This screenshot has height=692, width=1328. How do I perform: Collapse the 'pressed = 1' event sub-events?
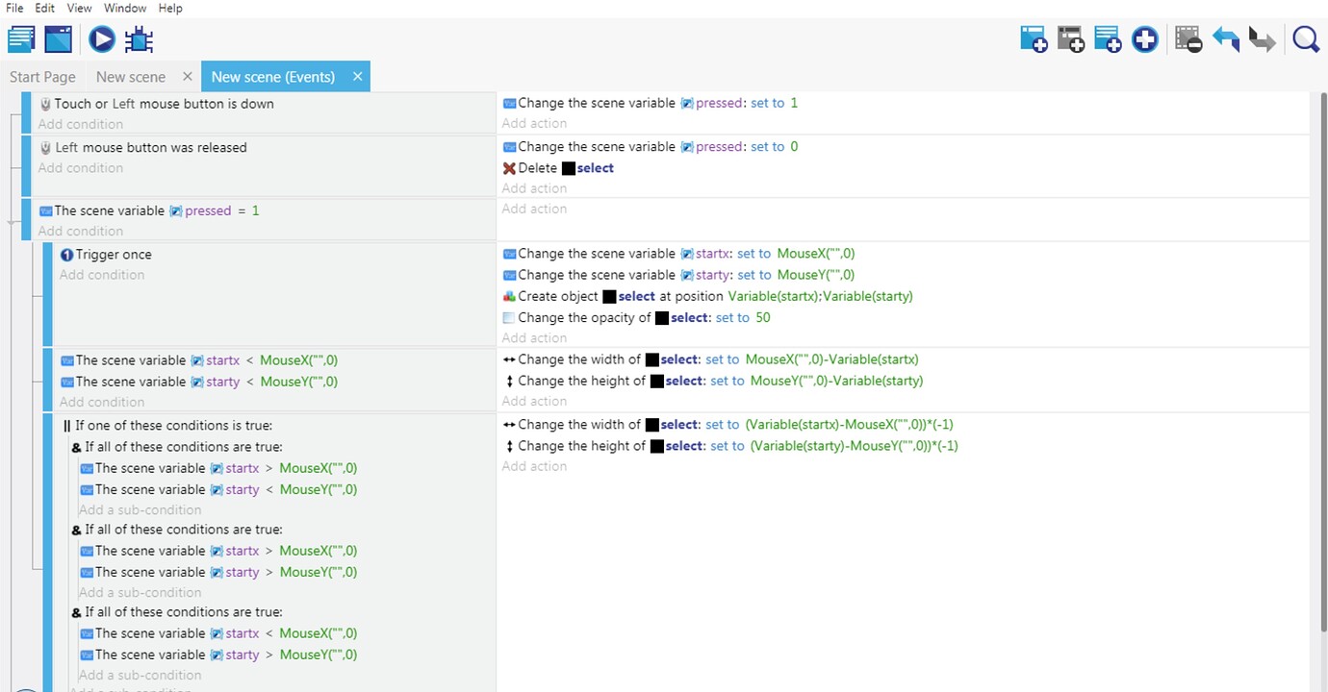click(x=13, y=223)
